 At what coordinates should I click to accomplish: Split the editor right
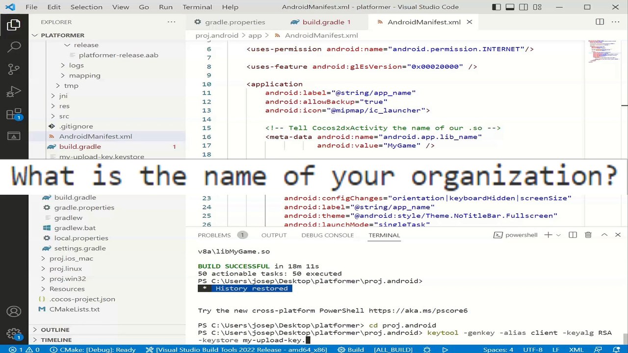pyautogui.click(x=600, y=22)
